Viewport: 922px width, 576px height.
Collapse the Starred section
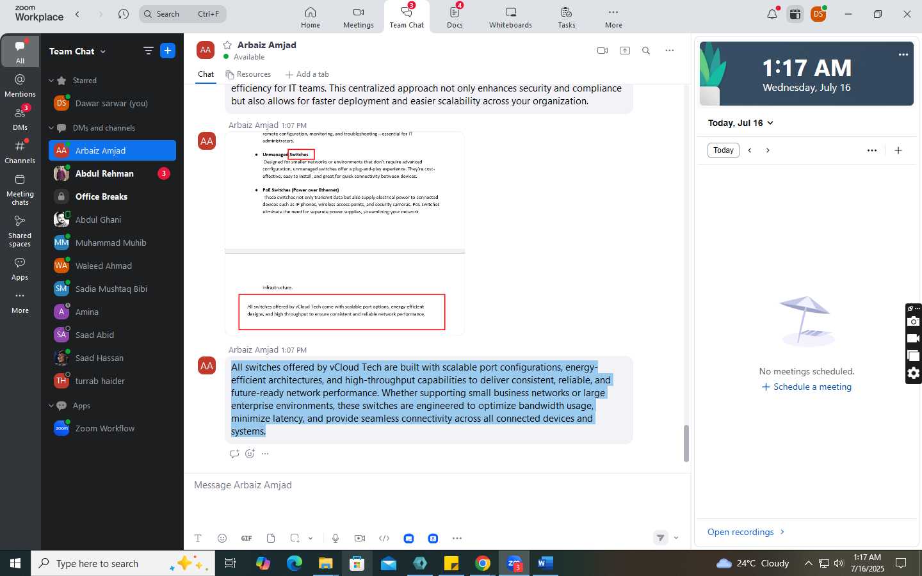coord(51,81)
